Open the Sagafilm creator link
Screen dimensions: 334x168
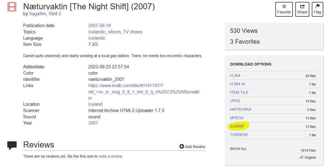pos(38,14)
